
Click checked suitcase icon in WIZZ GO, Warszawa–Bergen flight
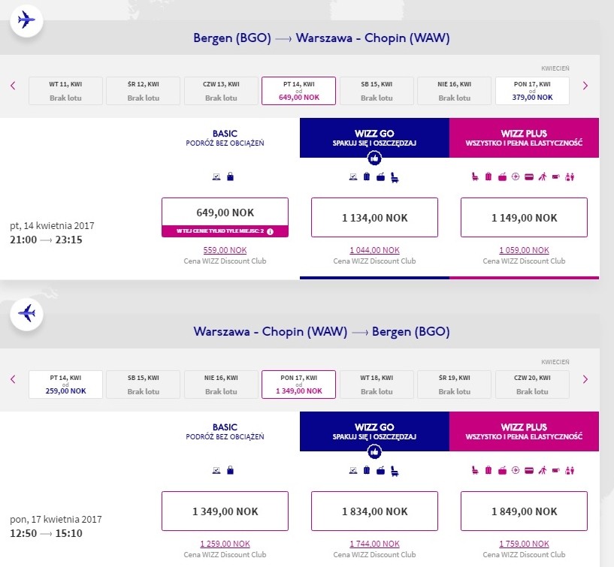367,470
